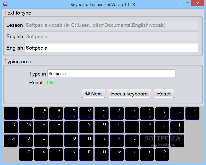
Task: Click the green OK! result text
Action: [51, 83]
